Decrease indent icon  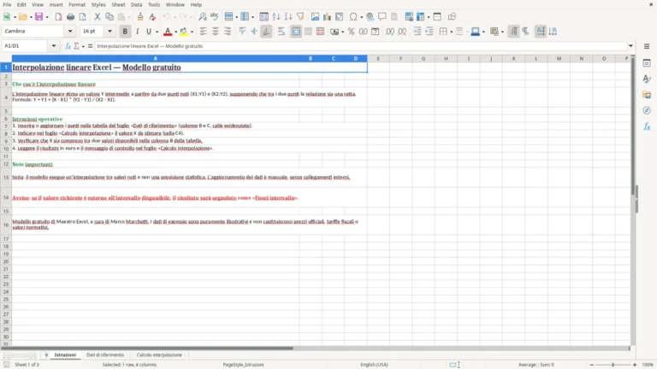click(429, 32)
